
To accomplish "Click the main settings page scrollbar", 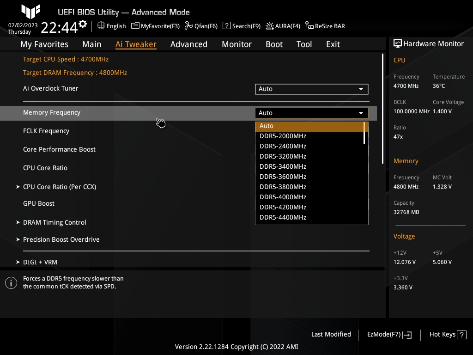I will pyautogui.click(x=383, y=109).
